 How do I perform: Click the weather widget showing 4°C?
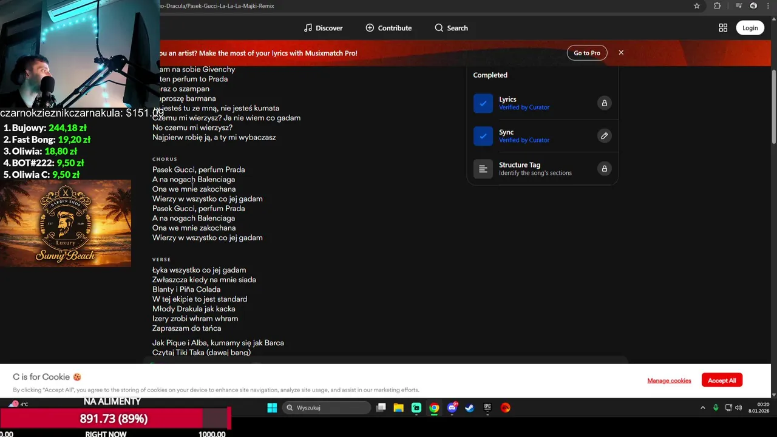pyautogui.click(x=18, y=404)
